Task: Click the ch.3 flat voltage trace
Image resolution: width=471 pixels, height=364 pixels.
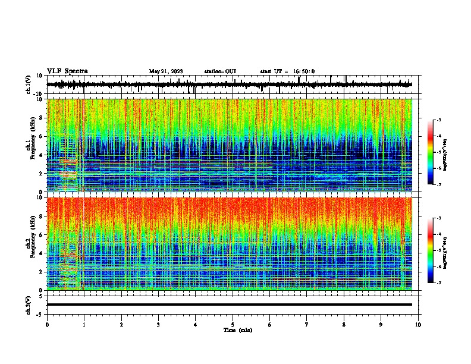Action: (x=229, y=305)
